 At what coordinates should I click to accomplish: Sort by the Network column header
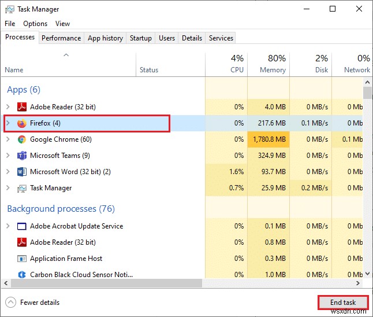click(x=352, y=64)
